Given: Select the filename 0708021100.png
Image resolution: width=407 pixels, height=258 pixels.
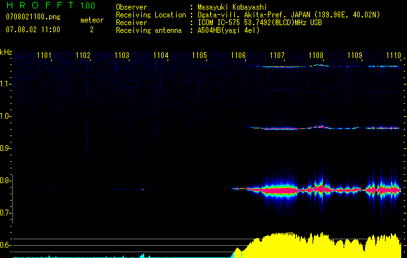Looking at the screenshot, I should coord(33,17).
